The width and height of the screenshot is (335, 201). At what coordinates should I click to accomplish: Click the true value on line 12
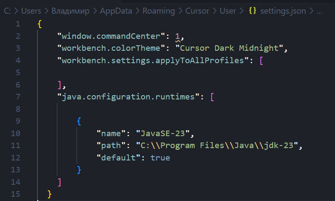tap(160, 158)
